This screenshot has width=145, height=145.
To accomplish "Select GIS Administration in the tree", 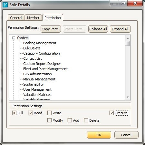I will [x=37, y=74].
